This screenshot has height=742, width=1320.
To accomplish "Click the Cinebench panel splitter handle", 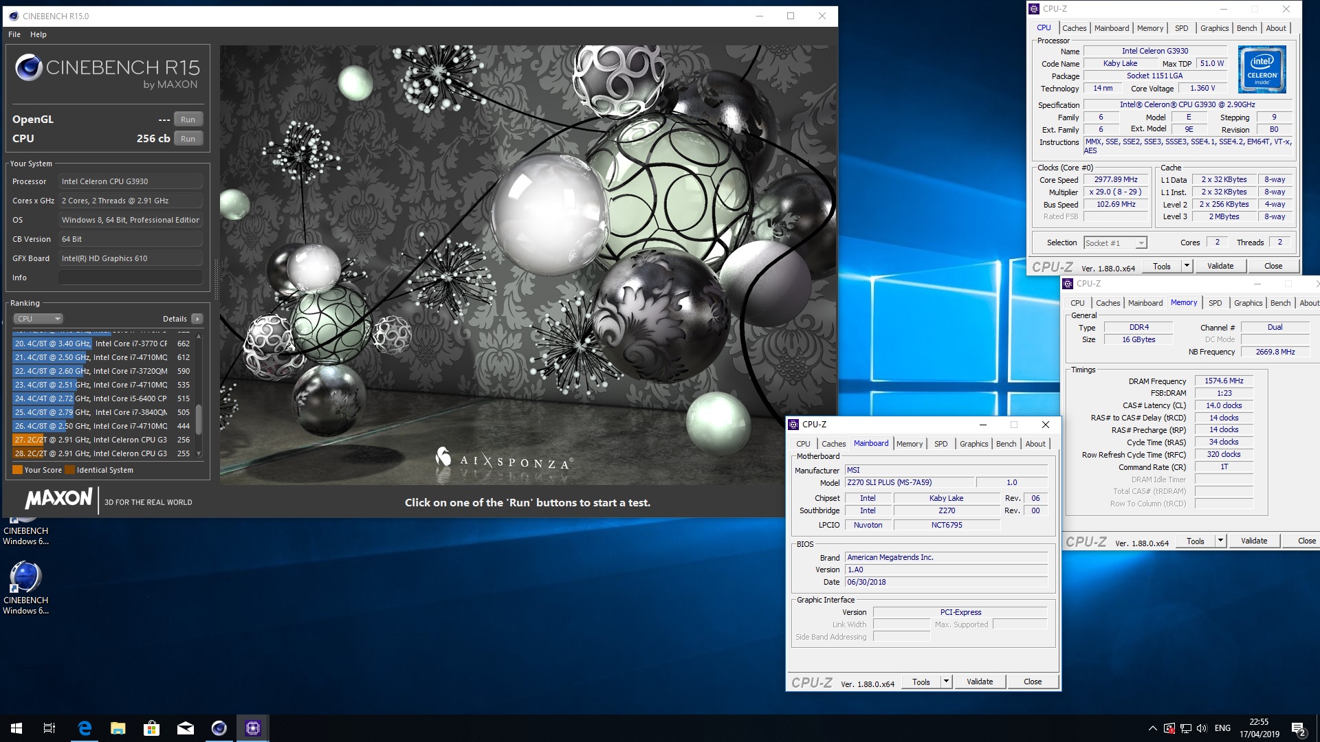I will click(216, 278).
